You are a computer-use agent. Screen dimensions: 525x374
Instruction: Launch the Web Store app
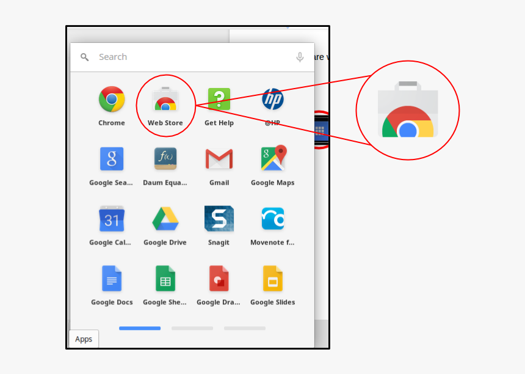click(165, 99)
